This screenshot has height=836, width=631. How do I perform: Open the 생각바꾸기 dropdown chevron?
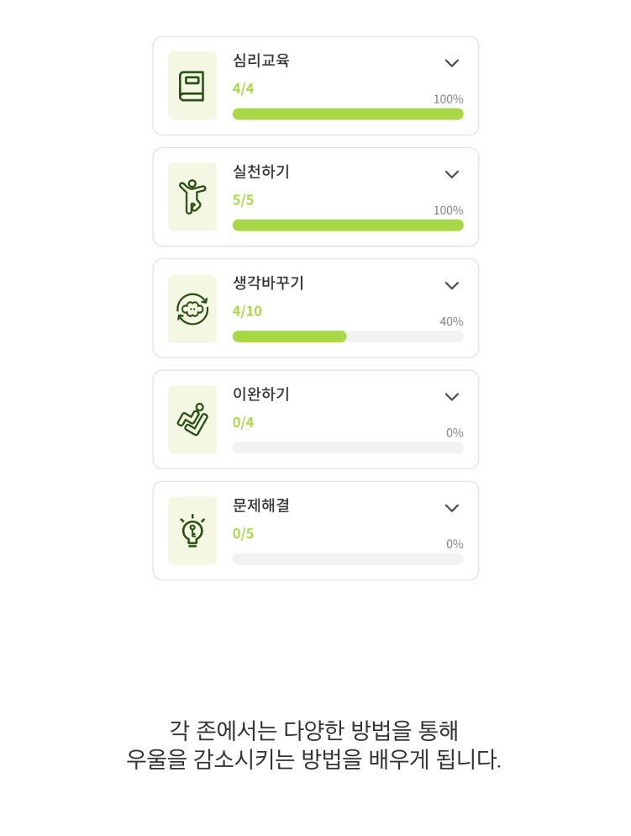click(451, 285)
